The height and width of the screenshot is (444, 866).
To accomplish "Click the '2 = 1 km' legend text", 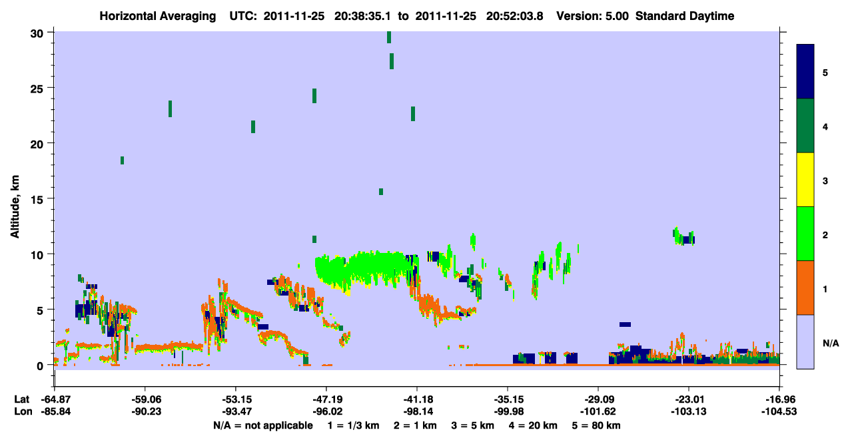I will coord(417,425).
